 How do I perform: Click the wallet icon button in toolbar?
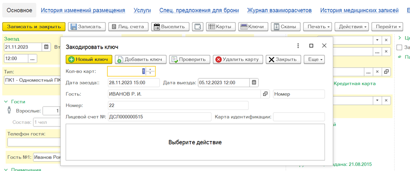tap(198, 26)
